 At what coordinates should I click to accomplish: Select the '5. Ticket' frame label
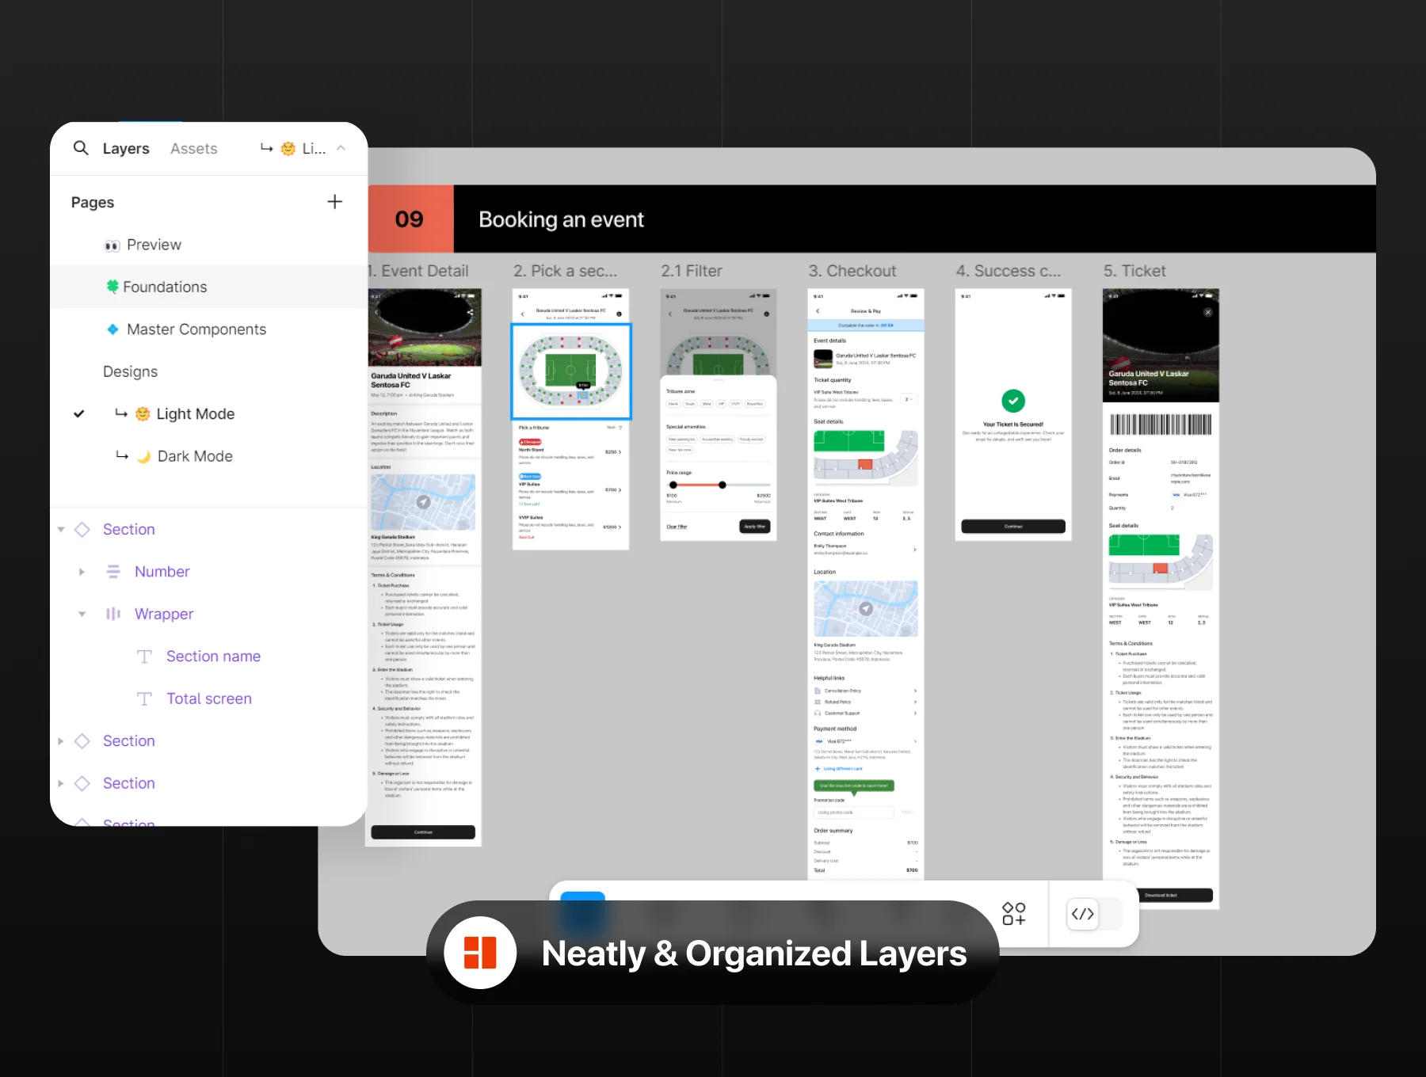click(x=1134, y=271)
